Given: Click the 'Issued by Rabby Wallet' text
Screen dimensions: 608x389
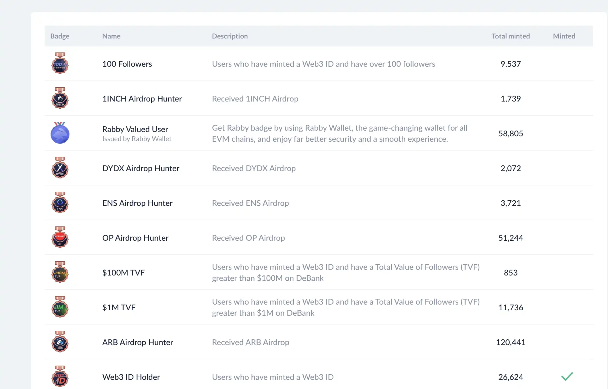Looking at the screenshot, I should (137, 139).
